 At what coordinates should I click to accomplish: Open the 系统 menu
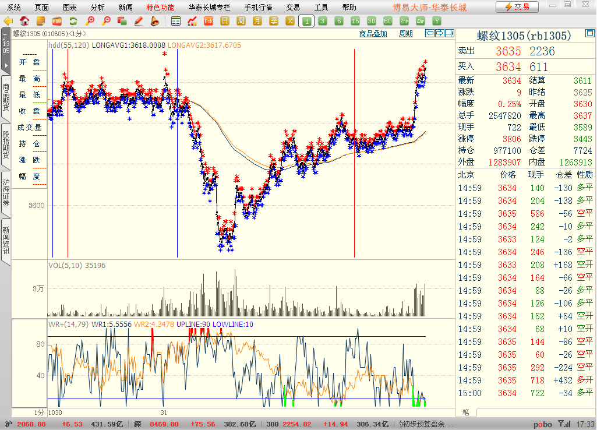[x=14, y=7]
